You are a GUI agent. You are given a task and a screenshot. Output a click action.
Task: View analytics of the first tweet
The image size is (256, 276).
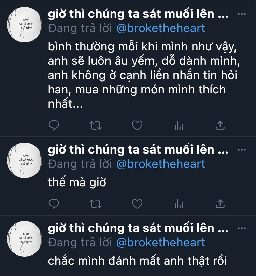tap(179, 125)
